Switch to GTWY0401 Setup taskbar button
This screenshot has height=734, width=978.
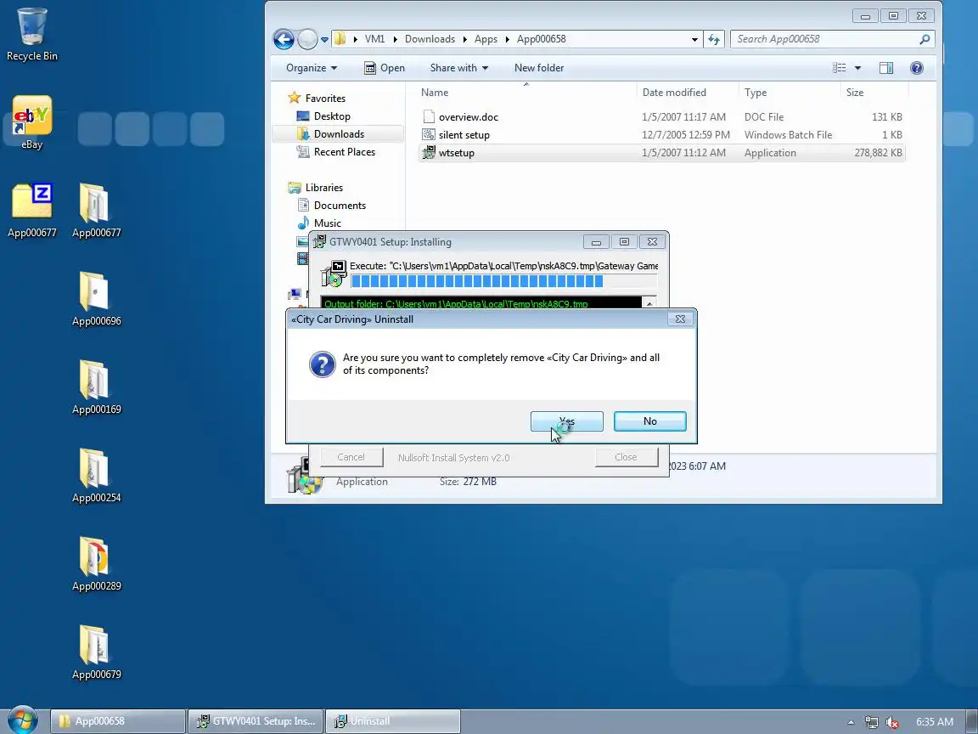256,721
